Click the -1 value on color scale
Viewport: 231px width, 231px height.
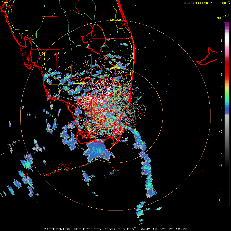pos(220,120)
